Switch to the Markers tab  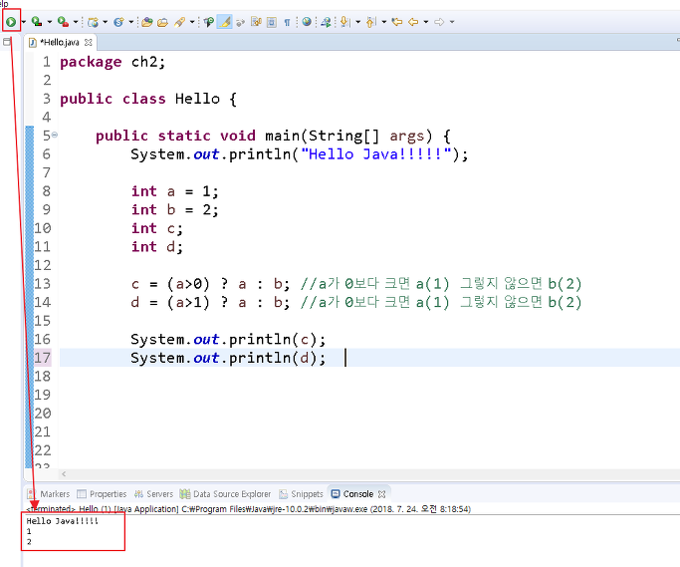(48, 494)
